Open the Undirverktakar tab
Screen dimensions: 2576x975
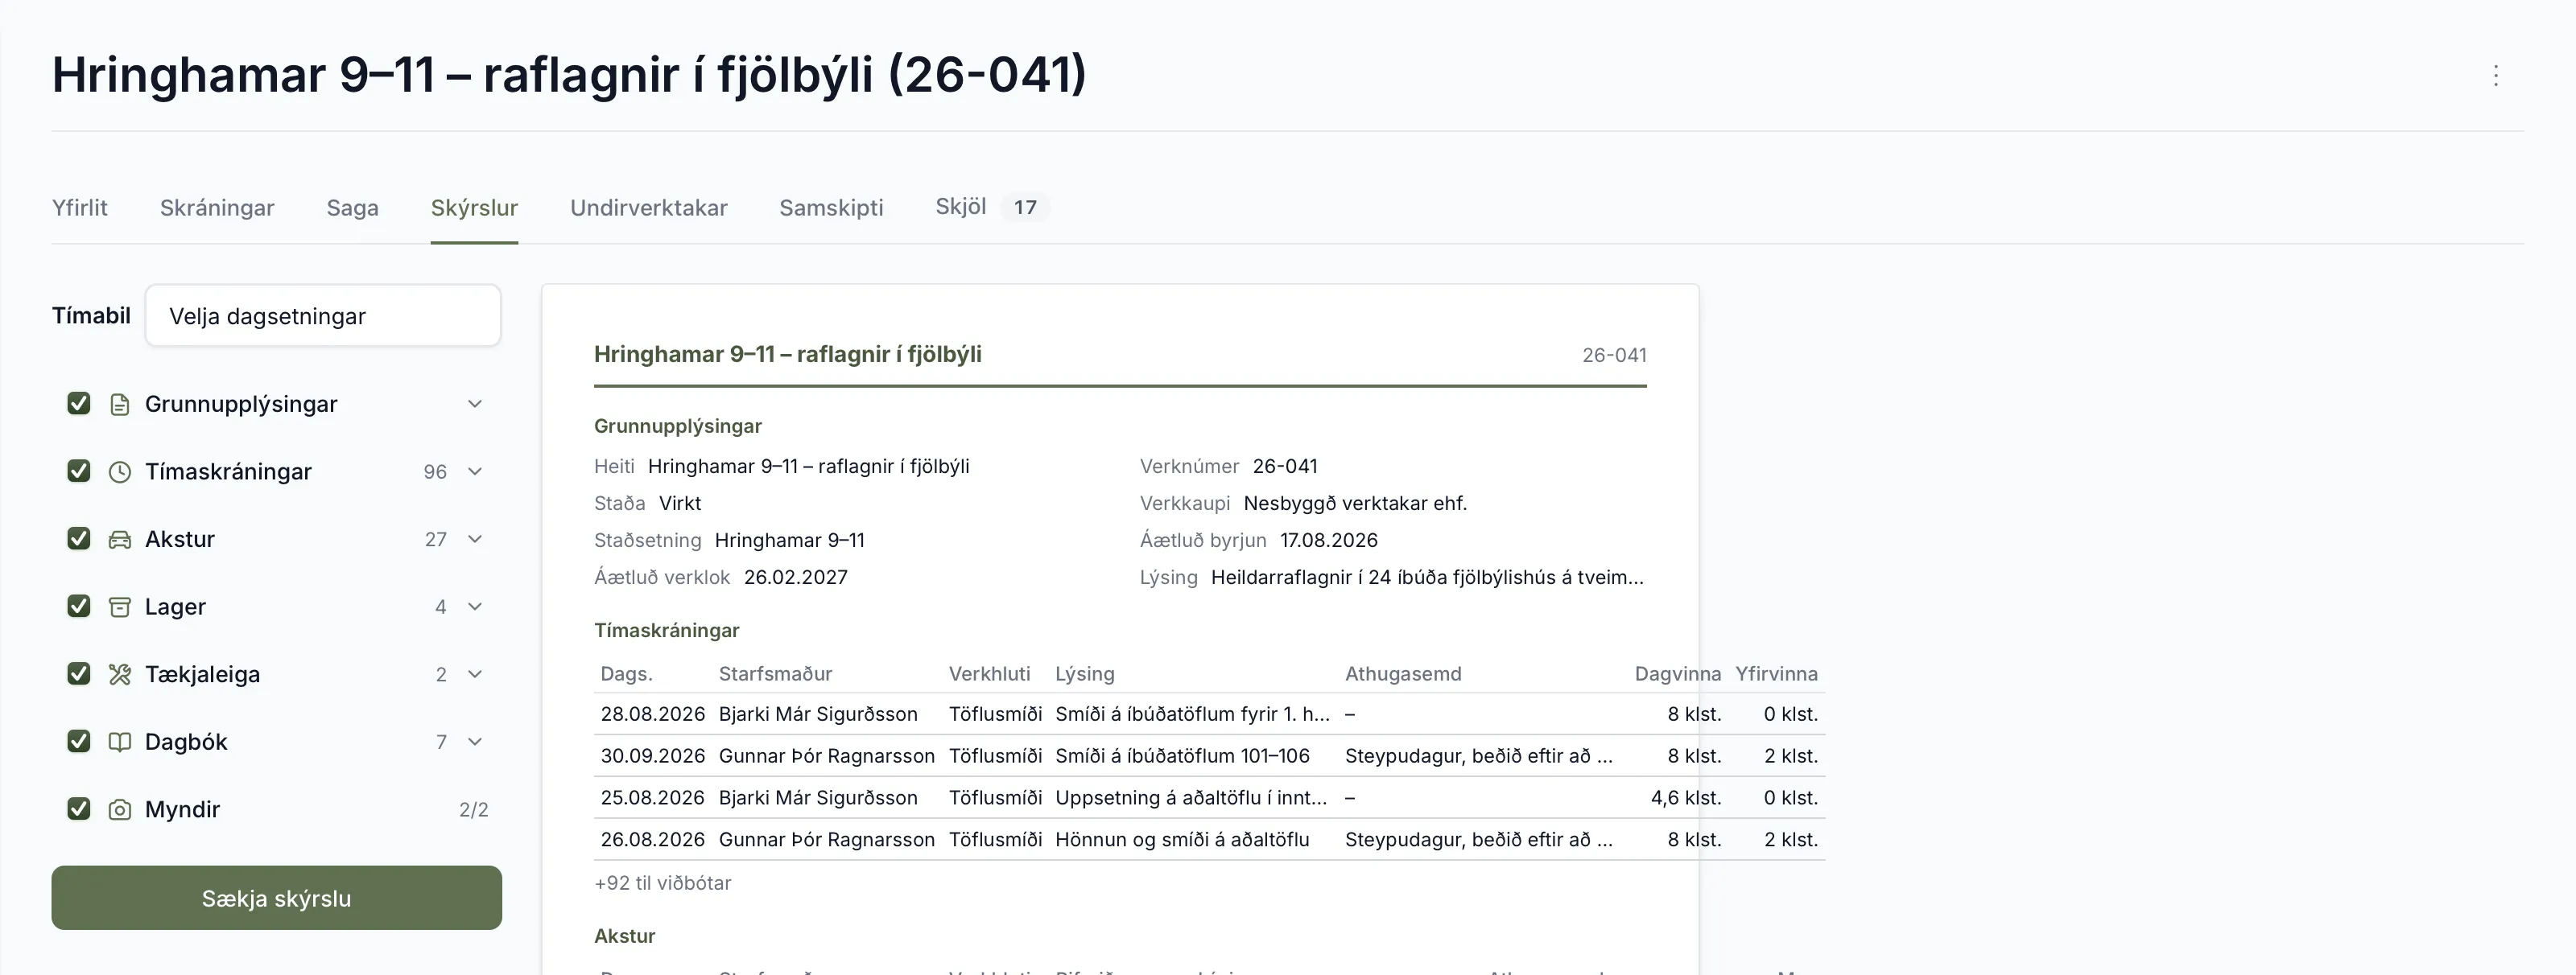649,208
